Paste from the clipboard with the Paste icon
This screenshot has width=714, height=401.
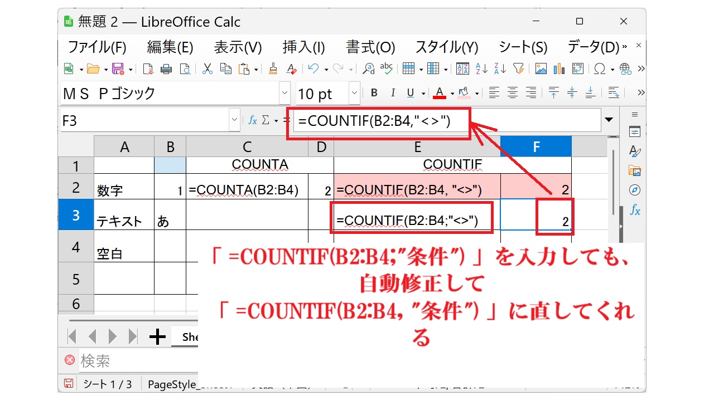(244, 69)
